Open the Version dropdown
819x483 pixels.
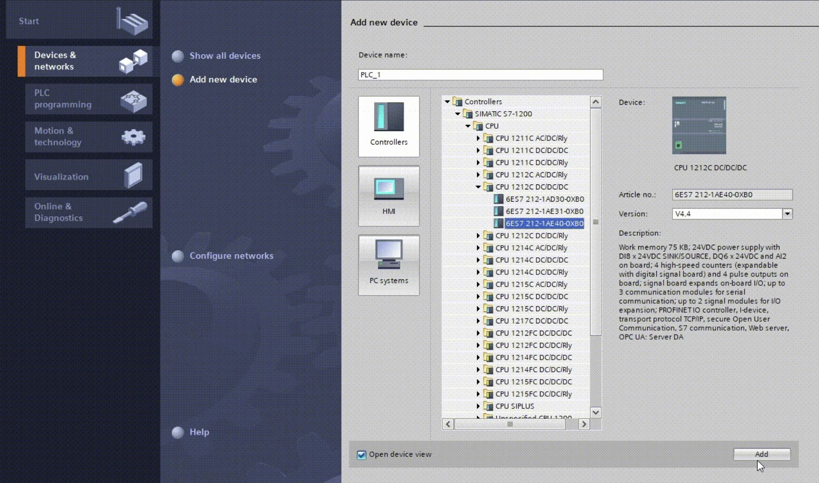(x=788, y=213)
